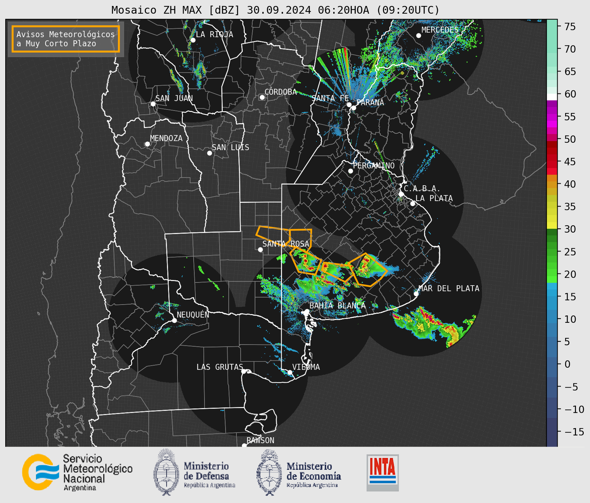Click the MAR DEL PLATA city marker dot
The image size is (590, 503).
(416, 294)
